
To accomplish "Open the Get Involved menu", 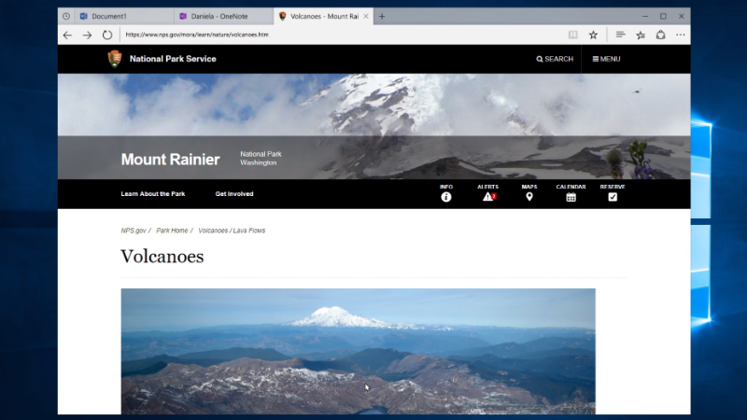I will (234, 194).
